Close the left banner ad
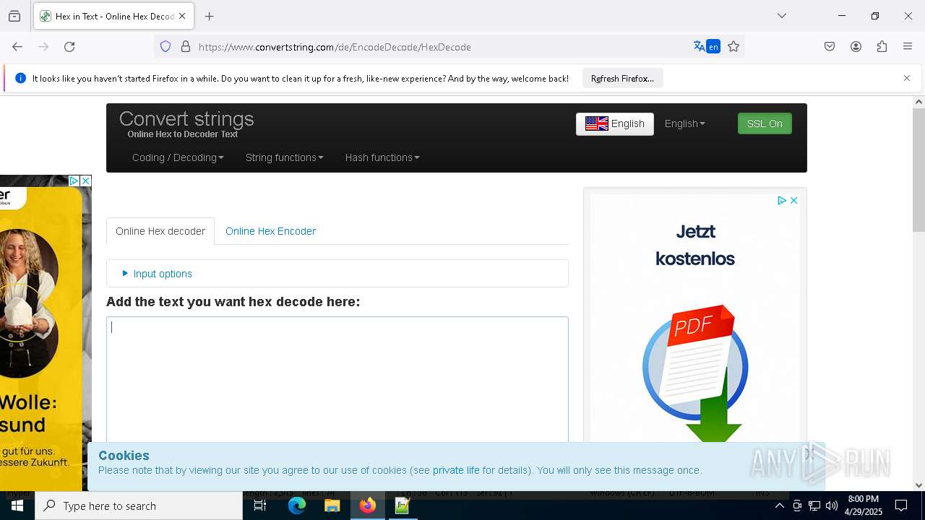The image size is (925, 520). coord(85,181)
